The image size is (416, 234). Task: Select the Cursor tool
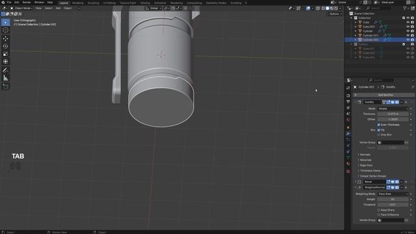[x=6, y=30]
